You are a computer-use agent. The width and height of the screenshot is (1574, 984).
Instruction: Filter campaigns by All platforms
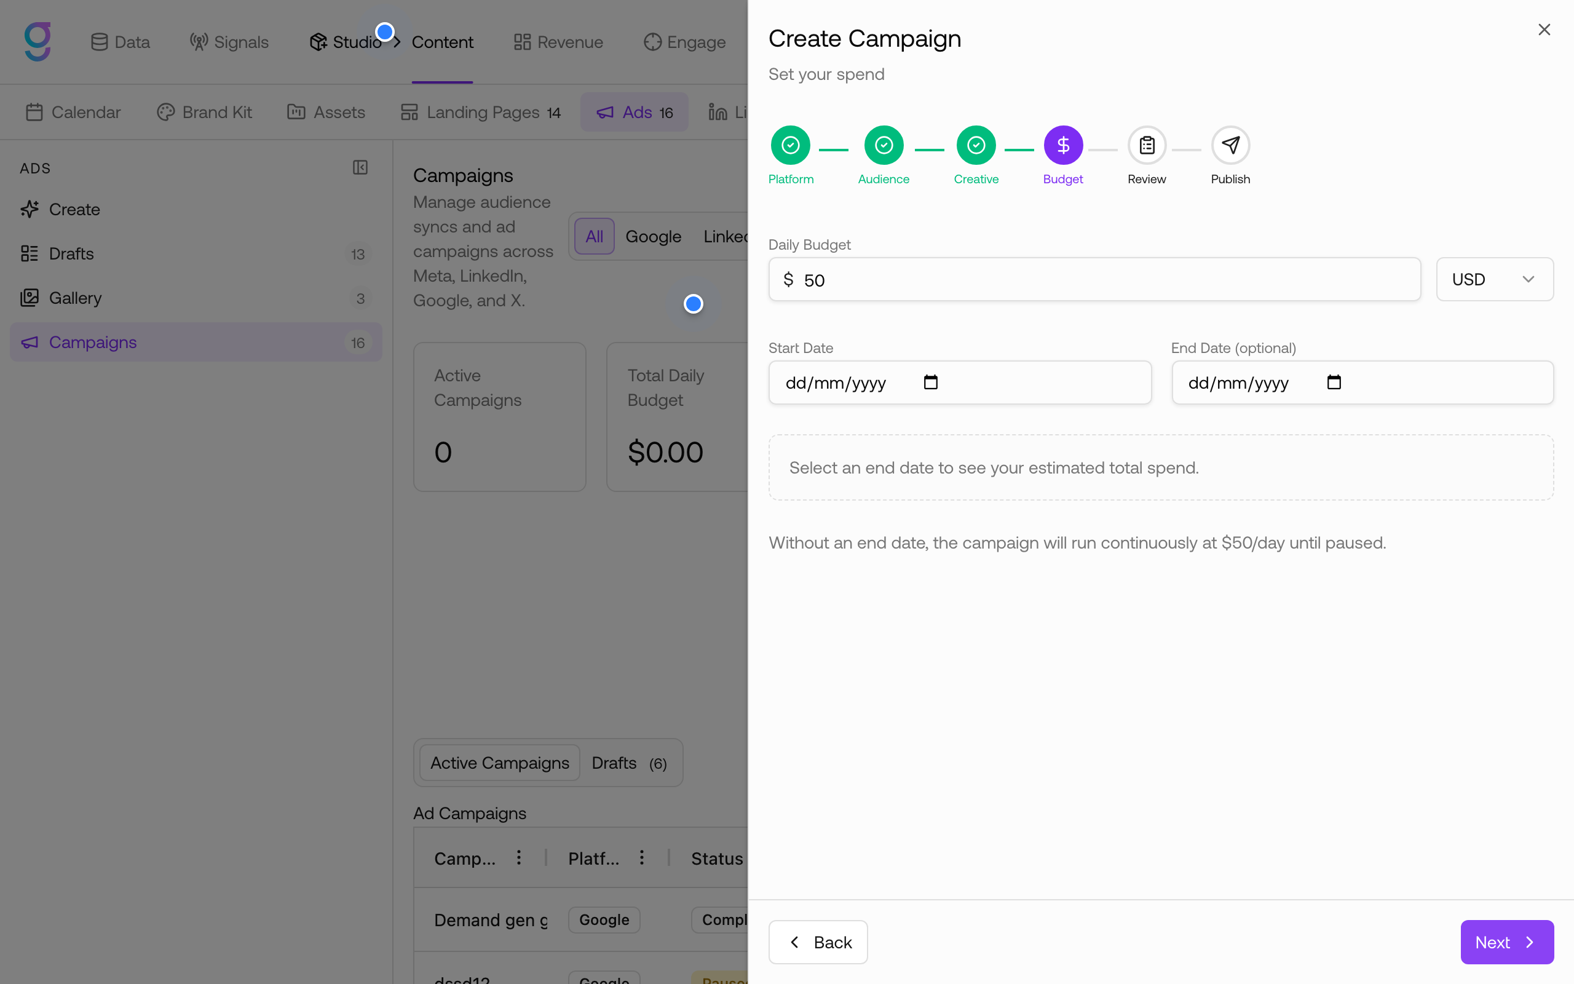(594, 236)
